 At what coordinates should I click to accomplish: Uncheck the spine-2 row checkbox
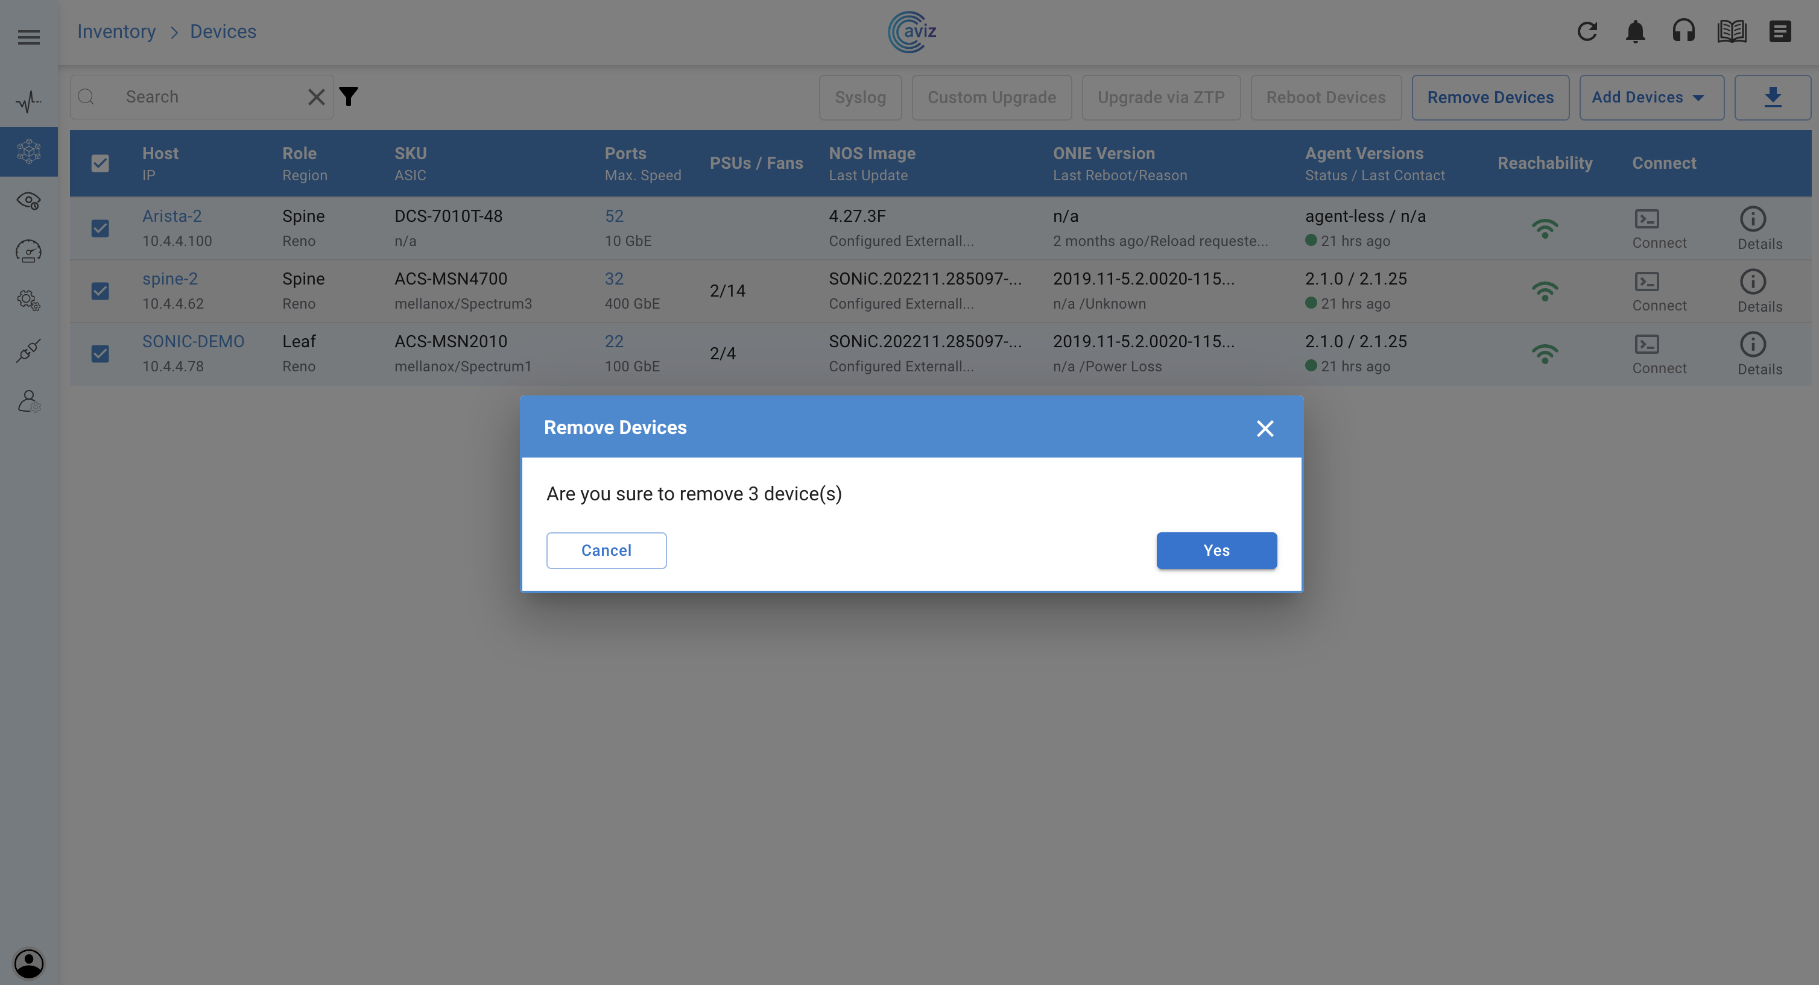100,291
